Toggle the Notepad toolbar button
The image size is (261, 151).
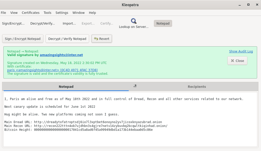click(163, 24)
